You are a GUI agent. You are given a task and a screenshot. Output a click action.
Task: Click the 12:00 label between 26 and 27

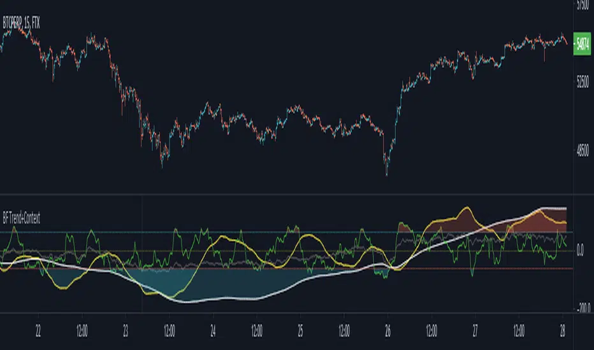(x=431, y=332)
